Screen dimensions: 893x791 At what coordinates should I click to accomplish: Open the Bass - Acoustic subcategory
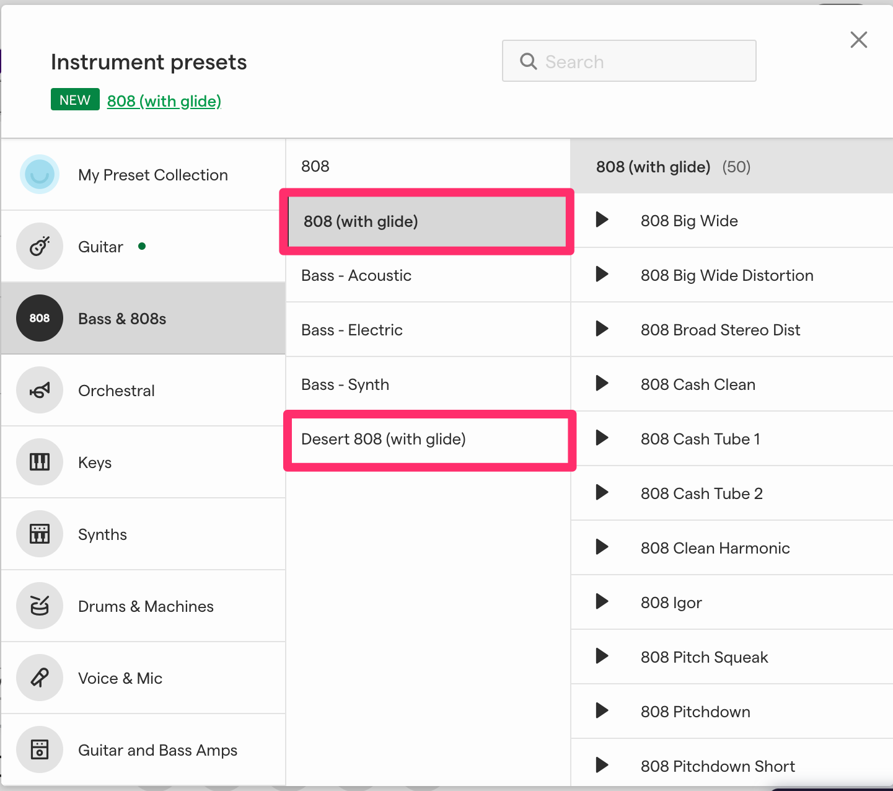(x=428, y=275)
